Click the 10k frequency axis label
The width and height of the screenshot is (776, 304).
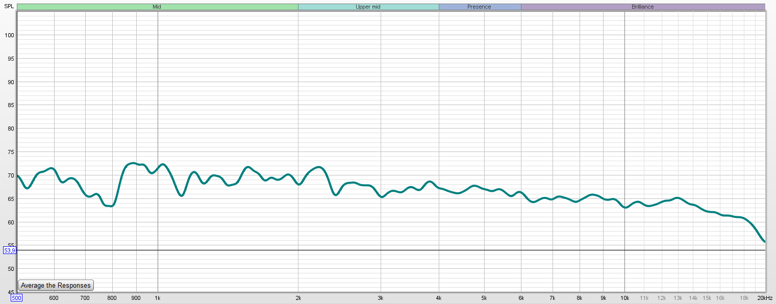point(624,298)
